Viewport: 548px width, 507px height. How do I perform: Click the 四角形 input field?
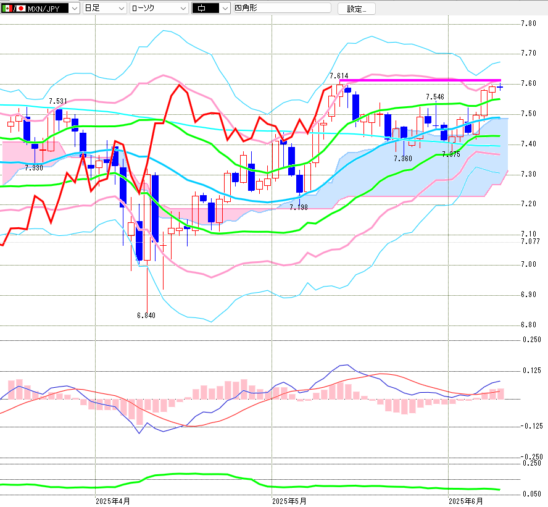coord(282,8)
